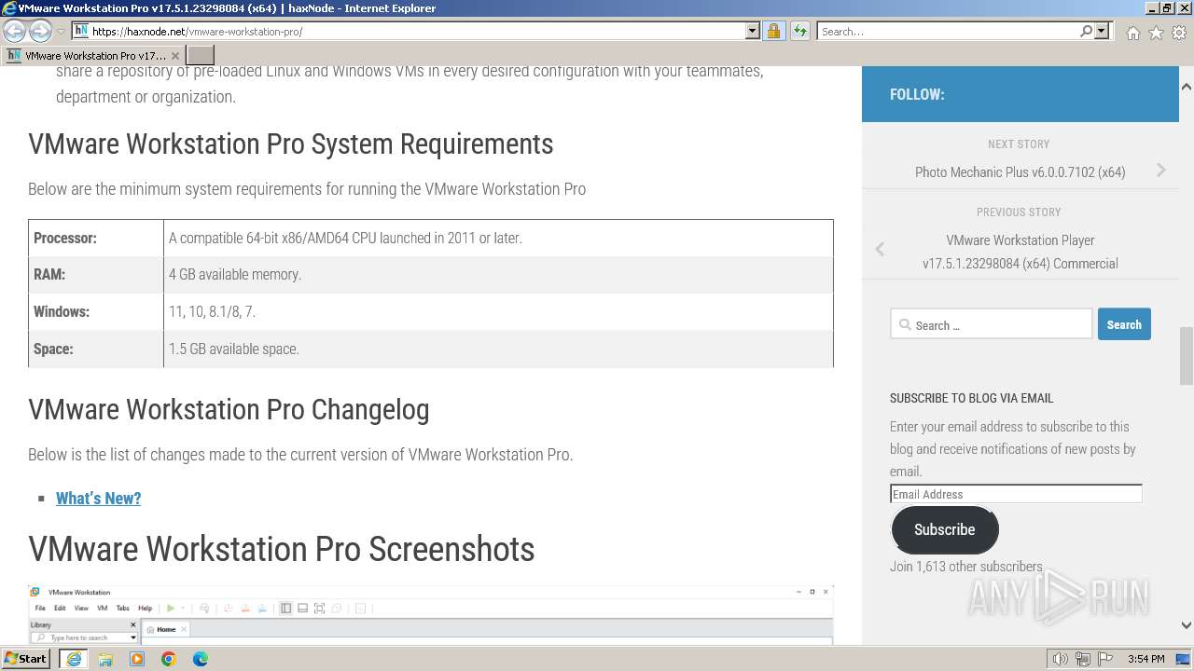Refresh the page with the reload icon
Image resolution: width=1194 pixels, height=671 pixels.
click(800, 31)
